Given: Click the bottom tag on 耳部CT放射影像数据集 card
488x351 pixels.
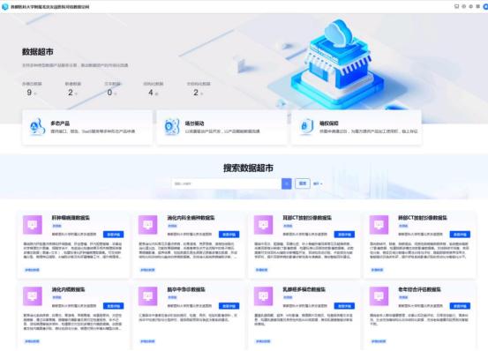Looking at the screenshot, I should [261, 270].
